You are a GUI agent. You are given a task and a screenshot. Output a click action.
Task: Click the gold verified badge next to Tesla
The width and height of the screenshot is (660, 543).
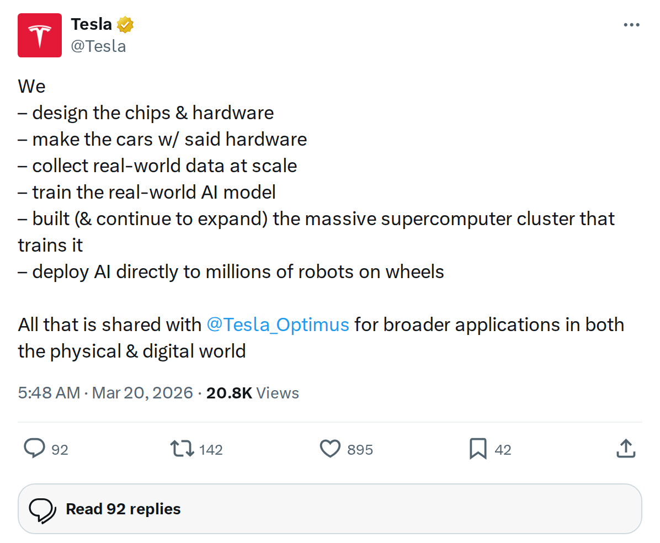(x=125, y=24)
